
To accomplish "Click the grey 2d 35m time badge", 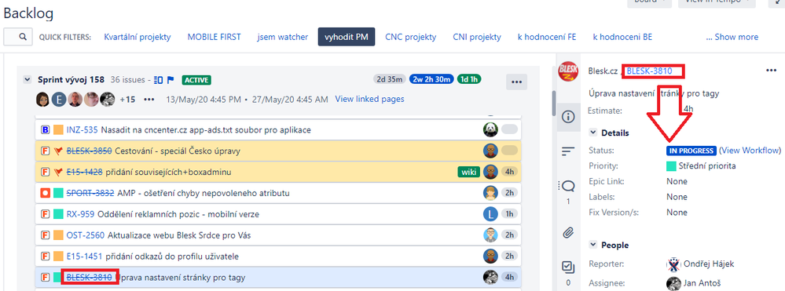I will (390, 79).
